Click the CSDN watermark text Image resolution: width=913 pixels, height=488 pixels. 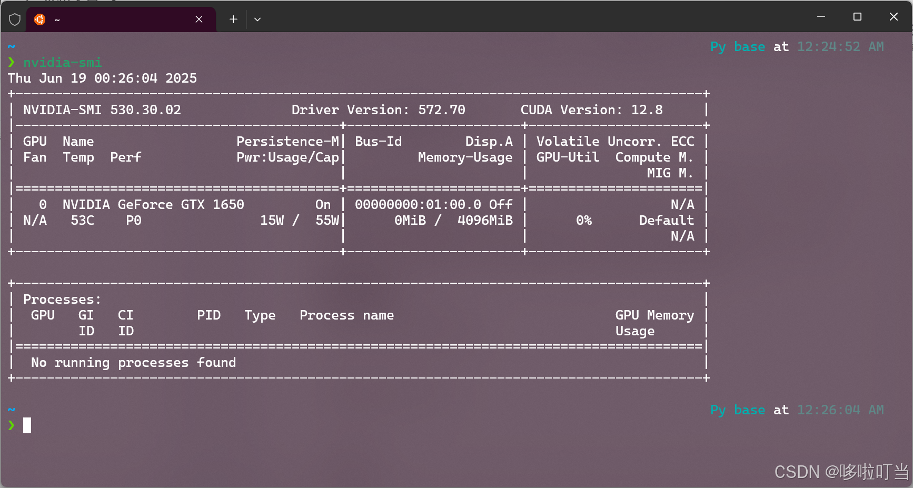coord(839,472)
